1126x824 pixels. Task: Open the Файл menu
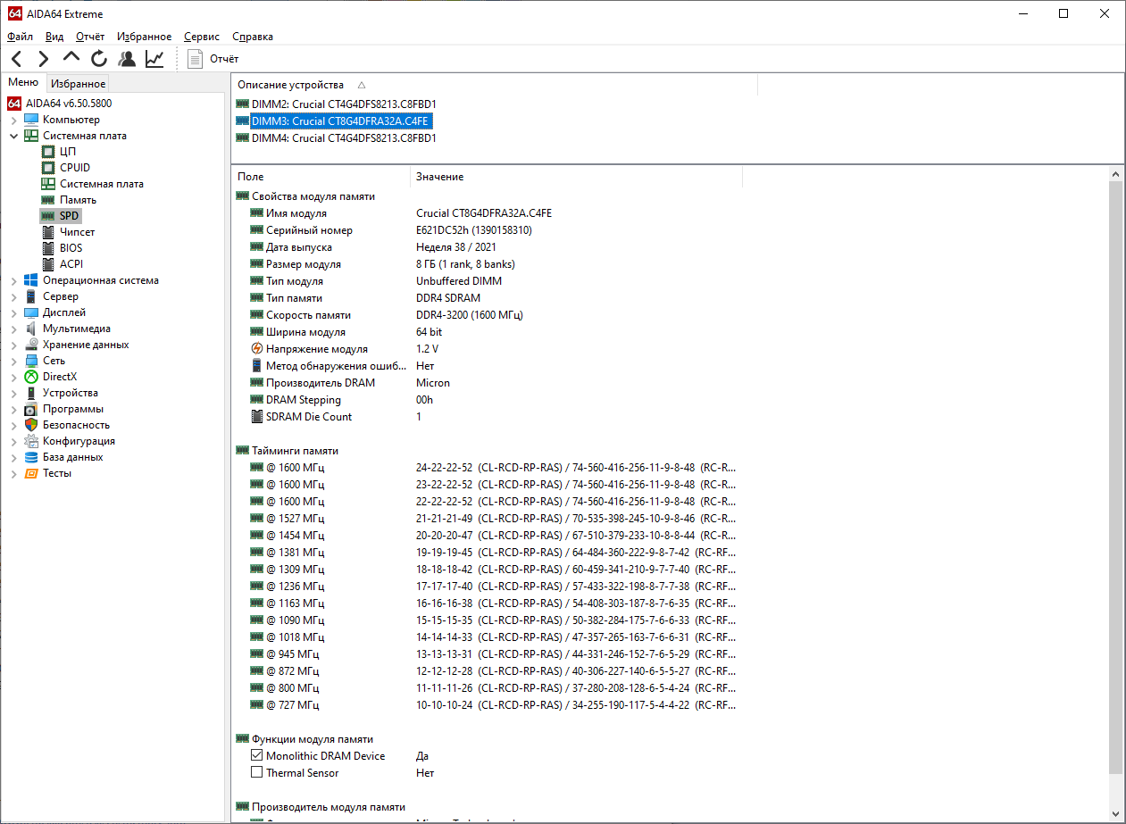pyautogui.click(x=20, y=37)
